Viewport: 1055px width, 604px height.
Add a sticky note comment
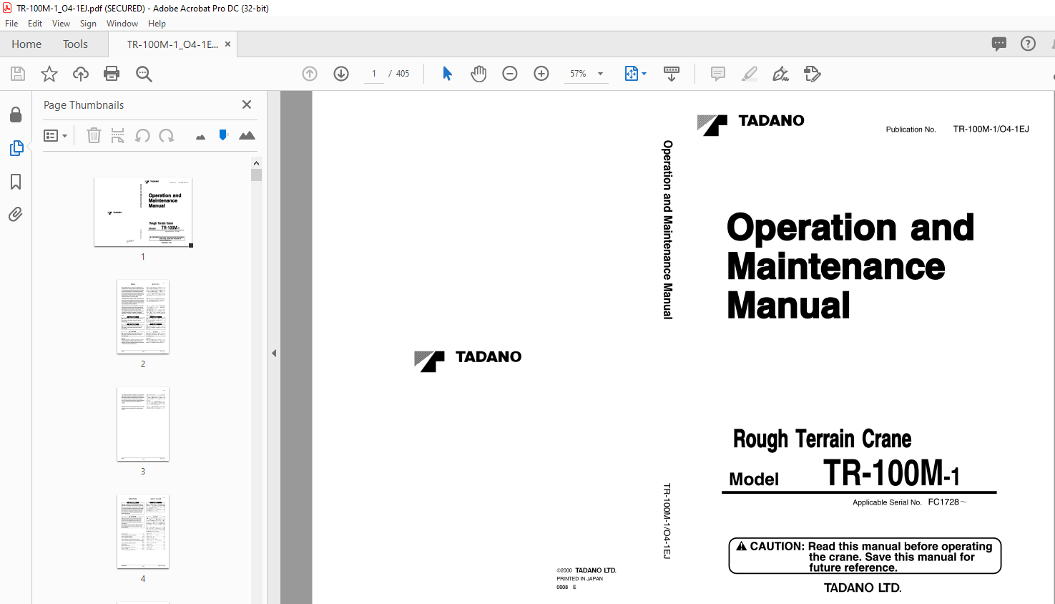[x=718, y=74]
